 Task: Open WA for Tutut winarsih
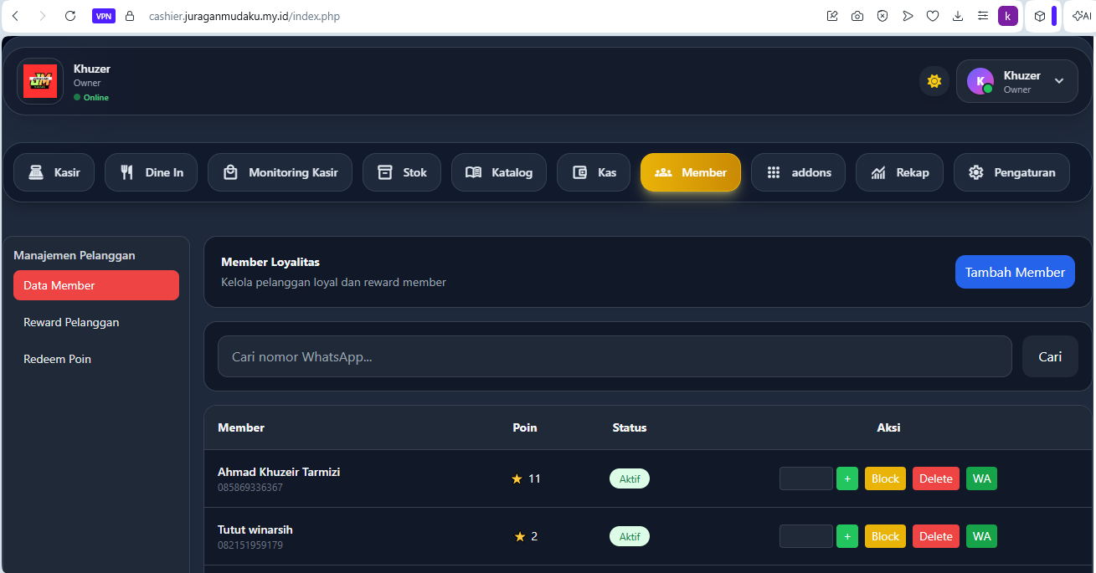click(982, 536)
